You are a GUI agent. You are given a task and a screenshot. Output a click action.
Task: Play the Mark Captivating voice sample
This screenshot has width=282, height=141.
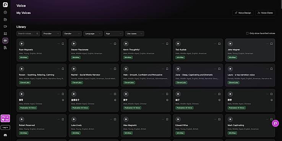point(230,119)
